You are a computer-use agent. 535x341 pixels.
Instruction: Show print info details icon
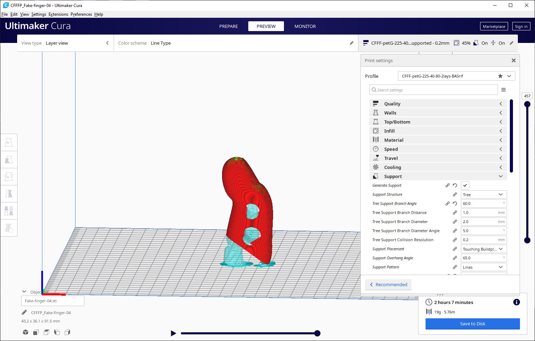click(x=516, y=302)
